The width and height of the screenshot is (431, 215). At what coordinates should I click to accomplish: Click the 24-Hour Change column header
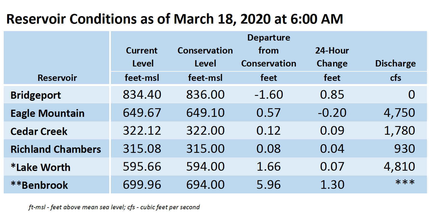coord(332,57)
